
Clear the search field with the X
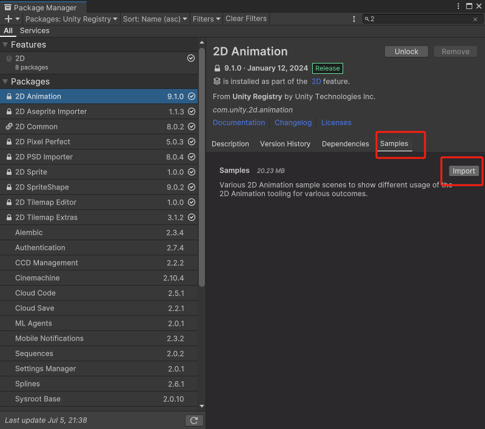coord(475,19)
